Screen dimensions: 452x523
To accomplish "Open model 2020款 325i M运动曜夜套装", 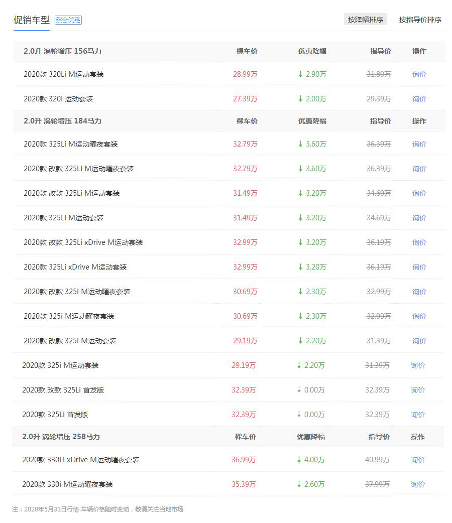I will pyautogui.click(x=69, y=316).
